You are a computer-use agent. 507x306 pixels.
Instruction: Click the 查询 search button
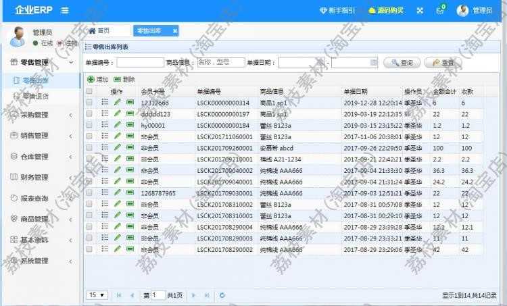tap(402, 62)
